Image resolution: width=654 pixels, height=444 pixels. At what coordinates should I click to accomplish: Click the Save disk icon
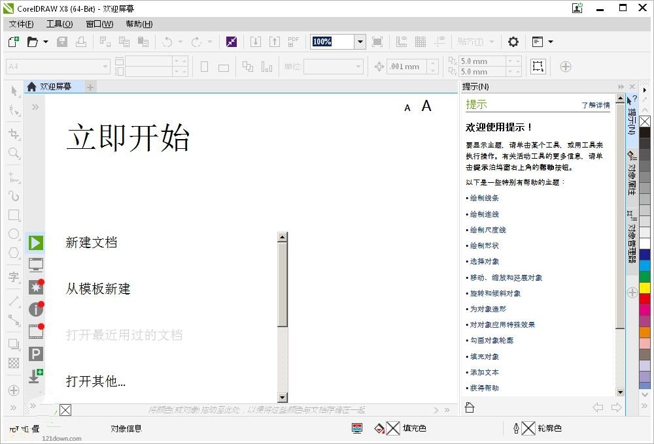[x=62, y=42]
